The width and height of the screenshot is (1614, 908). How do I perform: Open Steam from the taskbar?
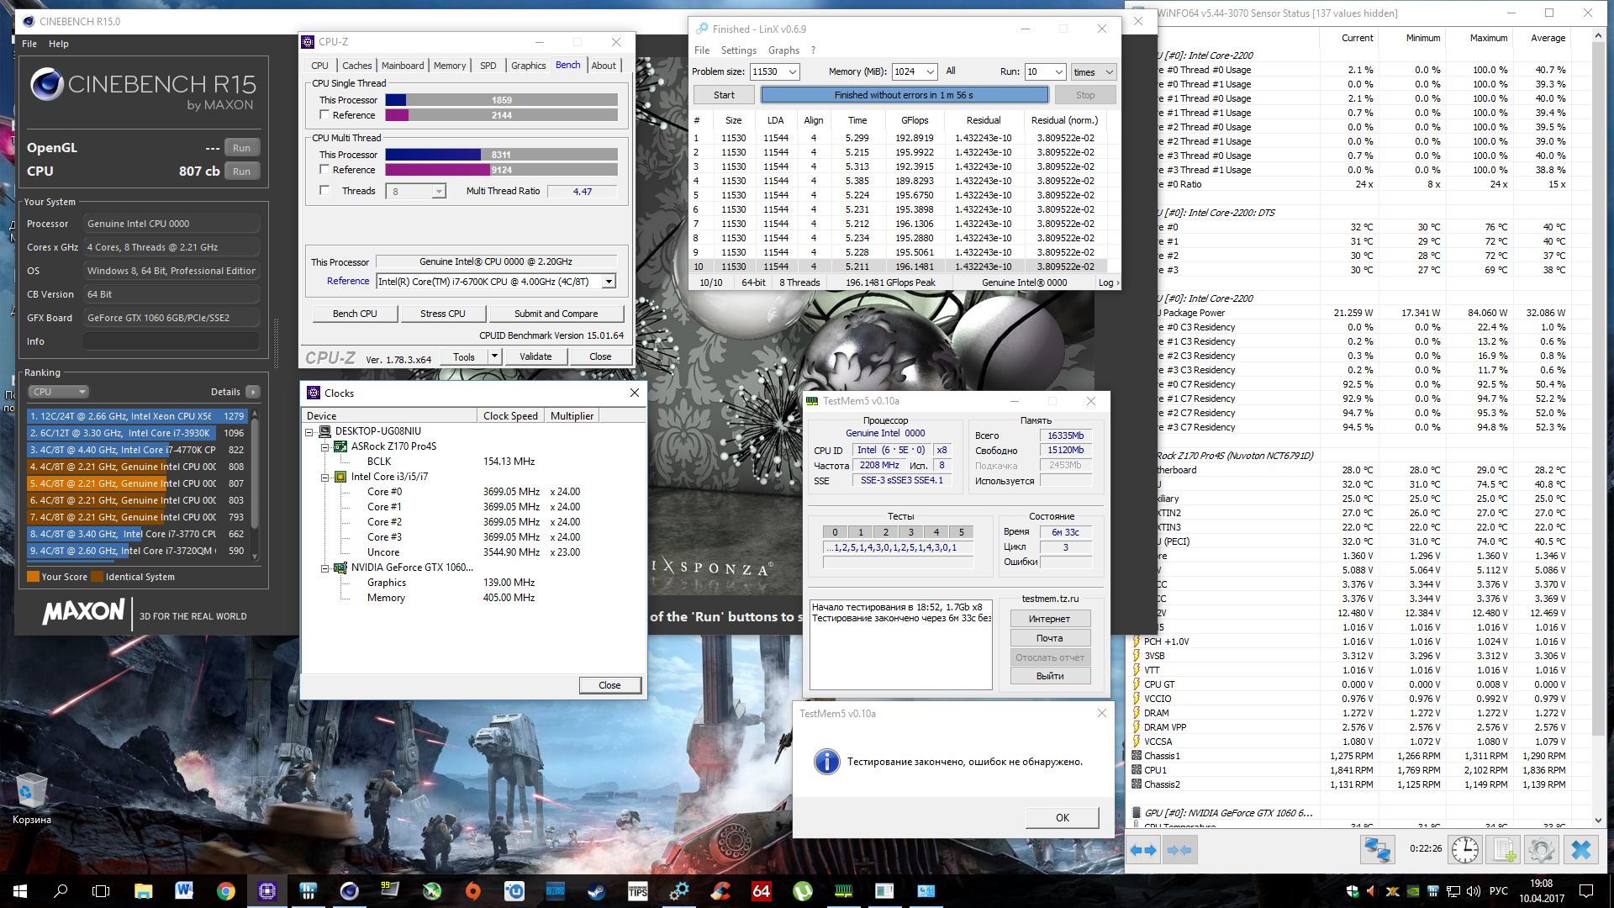pyautogui.click(x=596, y=891)
